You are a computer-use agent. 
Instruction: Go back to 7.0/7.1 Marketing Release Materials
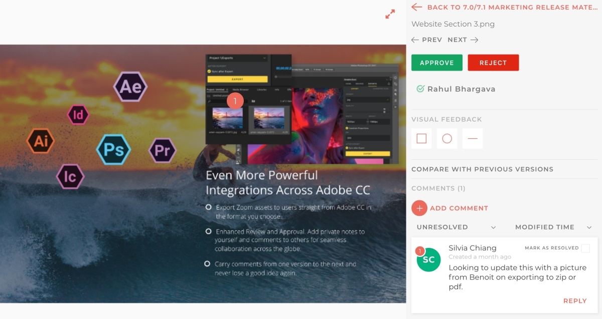504,7
